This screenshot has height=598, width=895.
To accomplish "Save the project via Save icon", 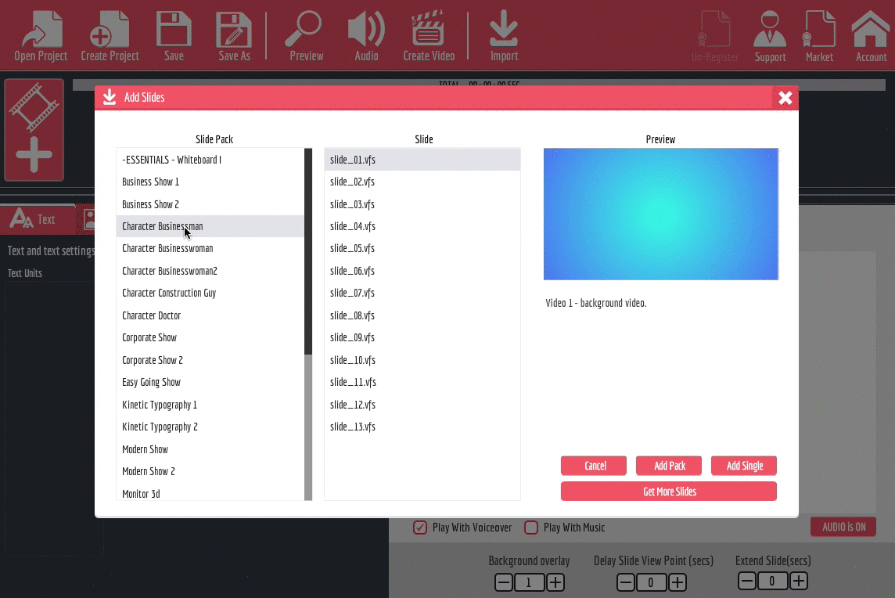I will [x=174, y=35].
